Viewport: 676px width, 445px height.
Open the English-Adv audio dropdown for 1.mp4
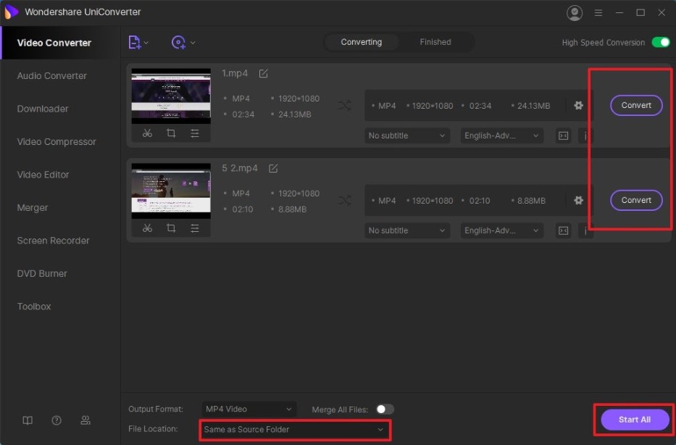(x=501, y=136)
